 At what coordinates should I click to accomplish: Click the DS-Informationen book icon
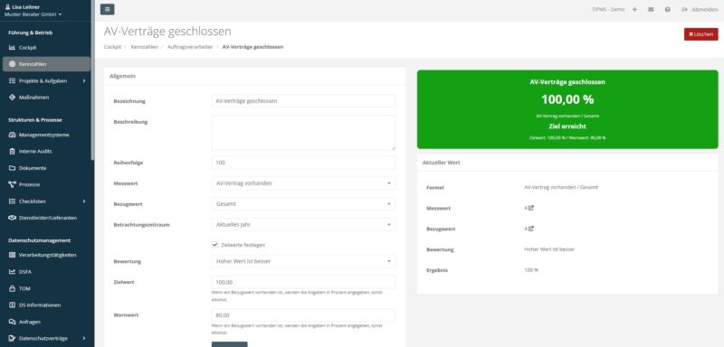[12, 305]
